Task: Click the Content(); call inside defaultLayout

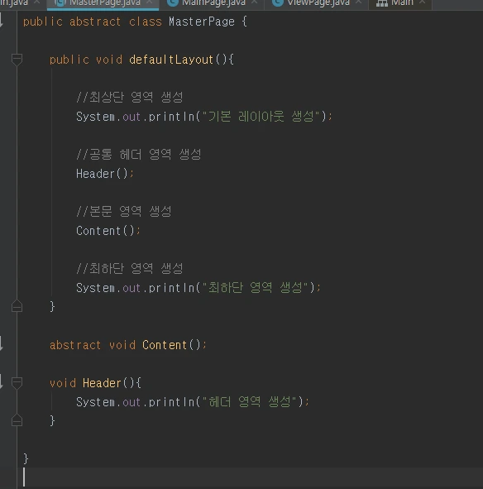Action: 108,231
